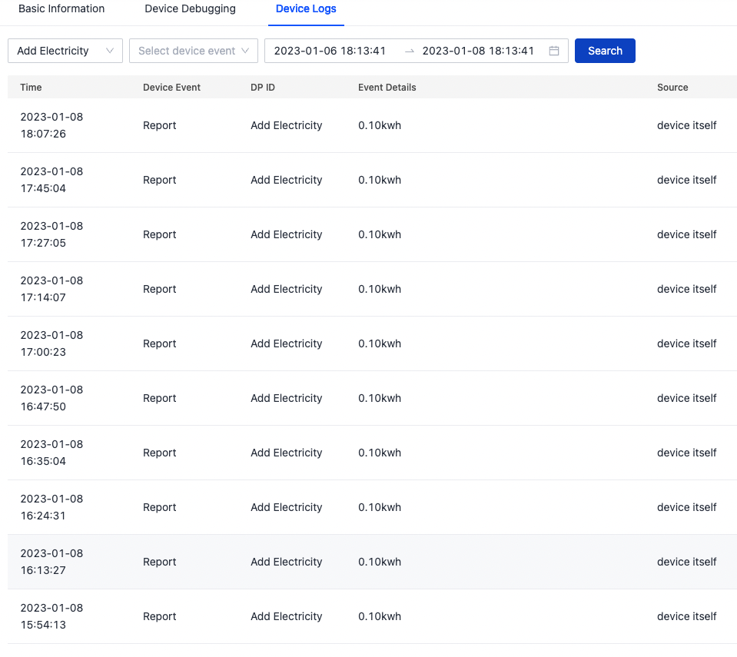Select the 17:27:05 timestamp cell
This screenshot has height=657, width=737.
pos(51,234)
